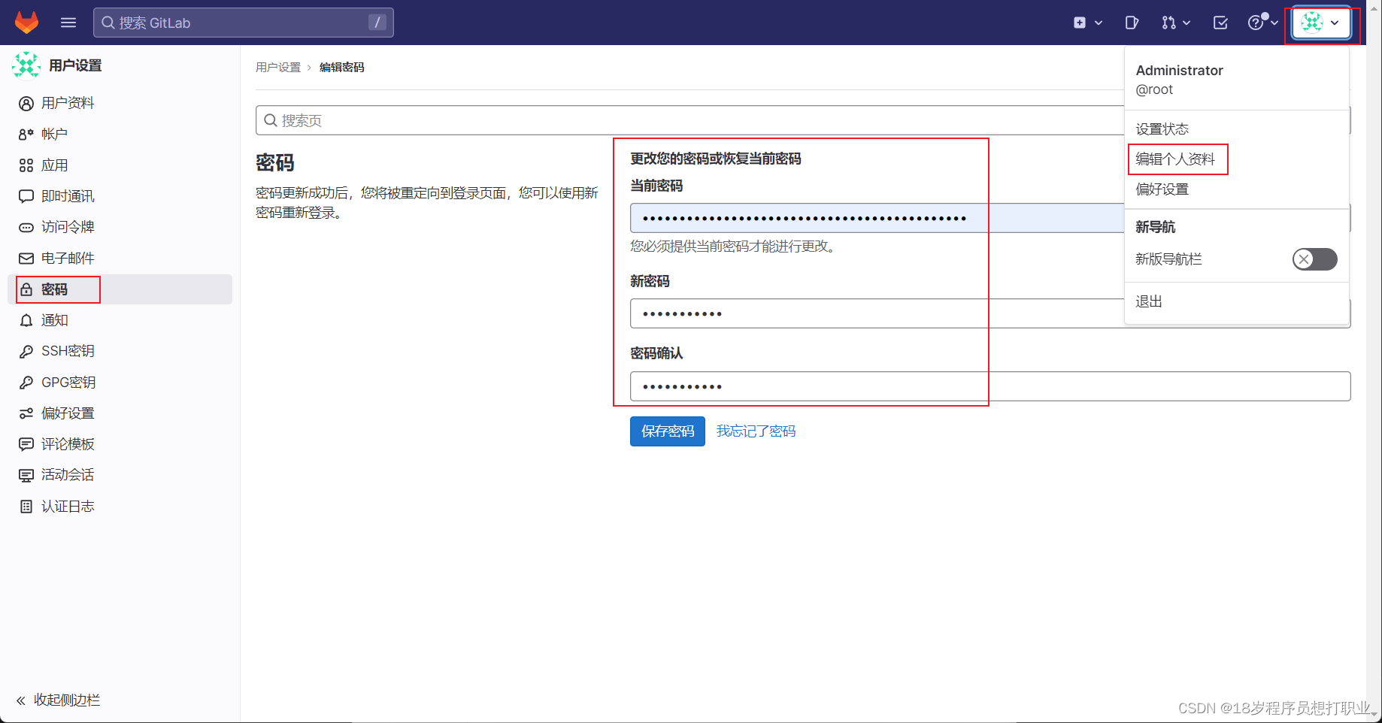Click the 新密码 input field
The image size is (1382, 723).
990,313
